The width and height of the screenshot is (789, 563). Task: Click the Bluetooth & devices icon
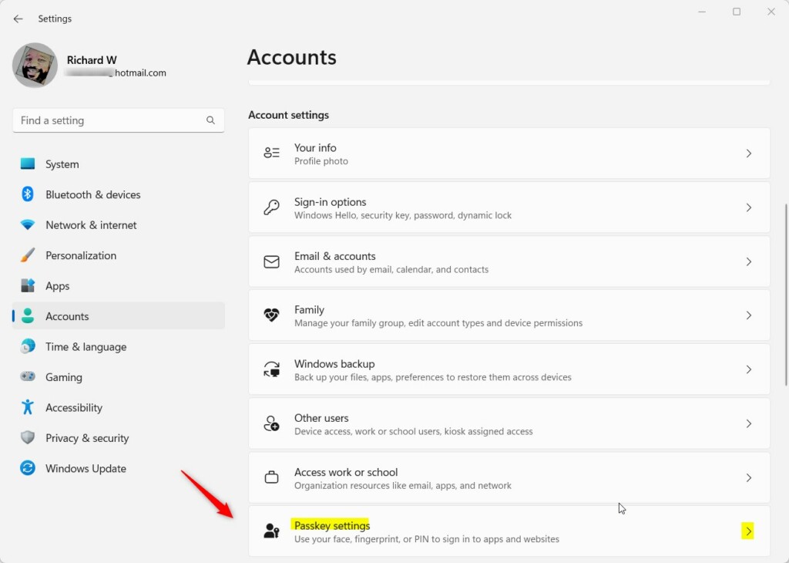28,194
